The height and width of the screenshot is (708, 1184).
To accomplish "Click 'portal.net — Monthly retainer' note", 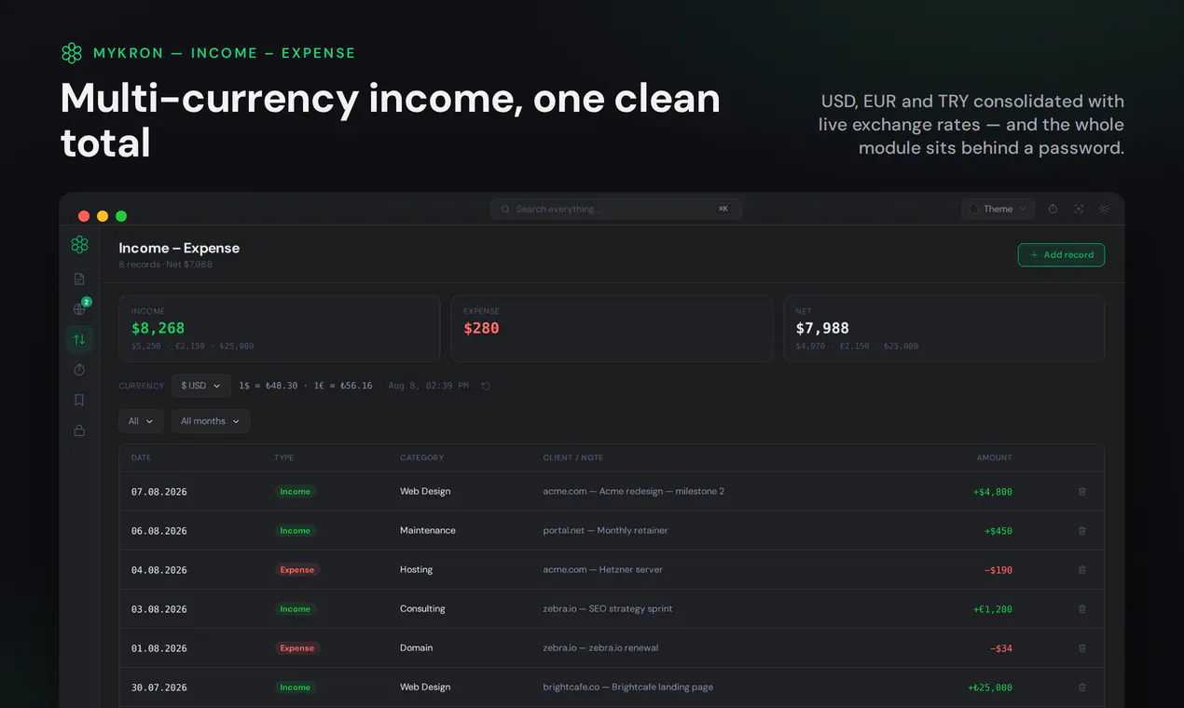I will 606,530.
